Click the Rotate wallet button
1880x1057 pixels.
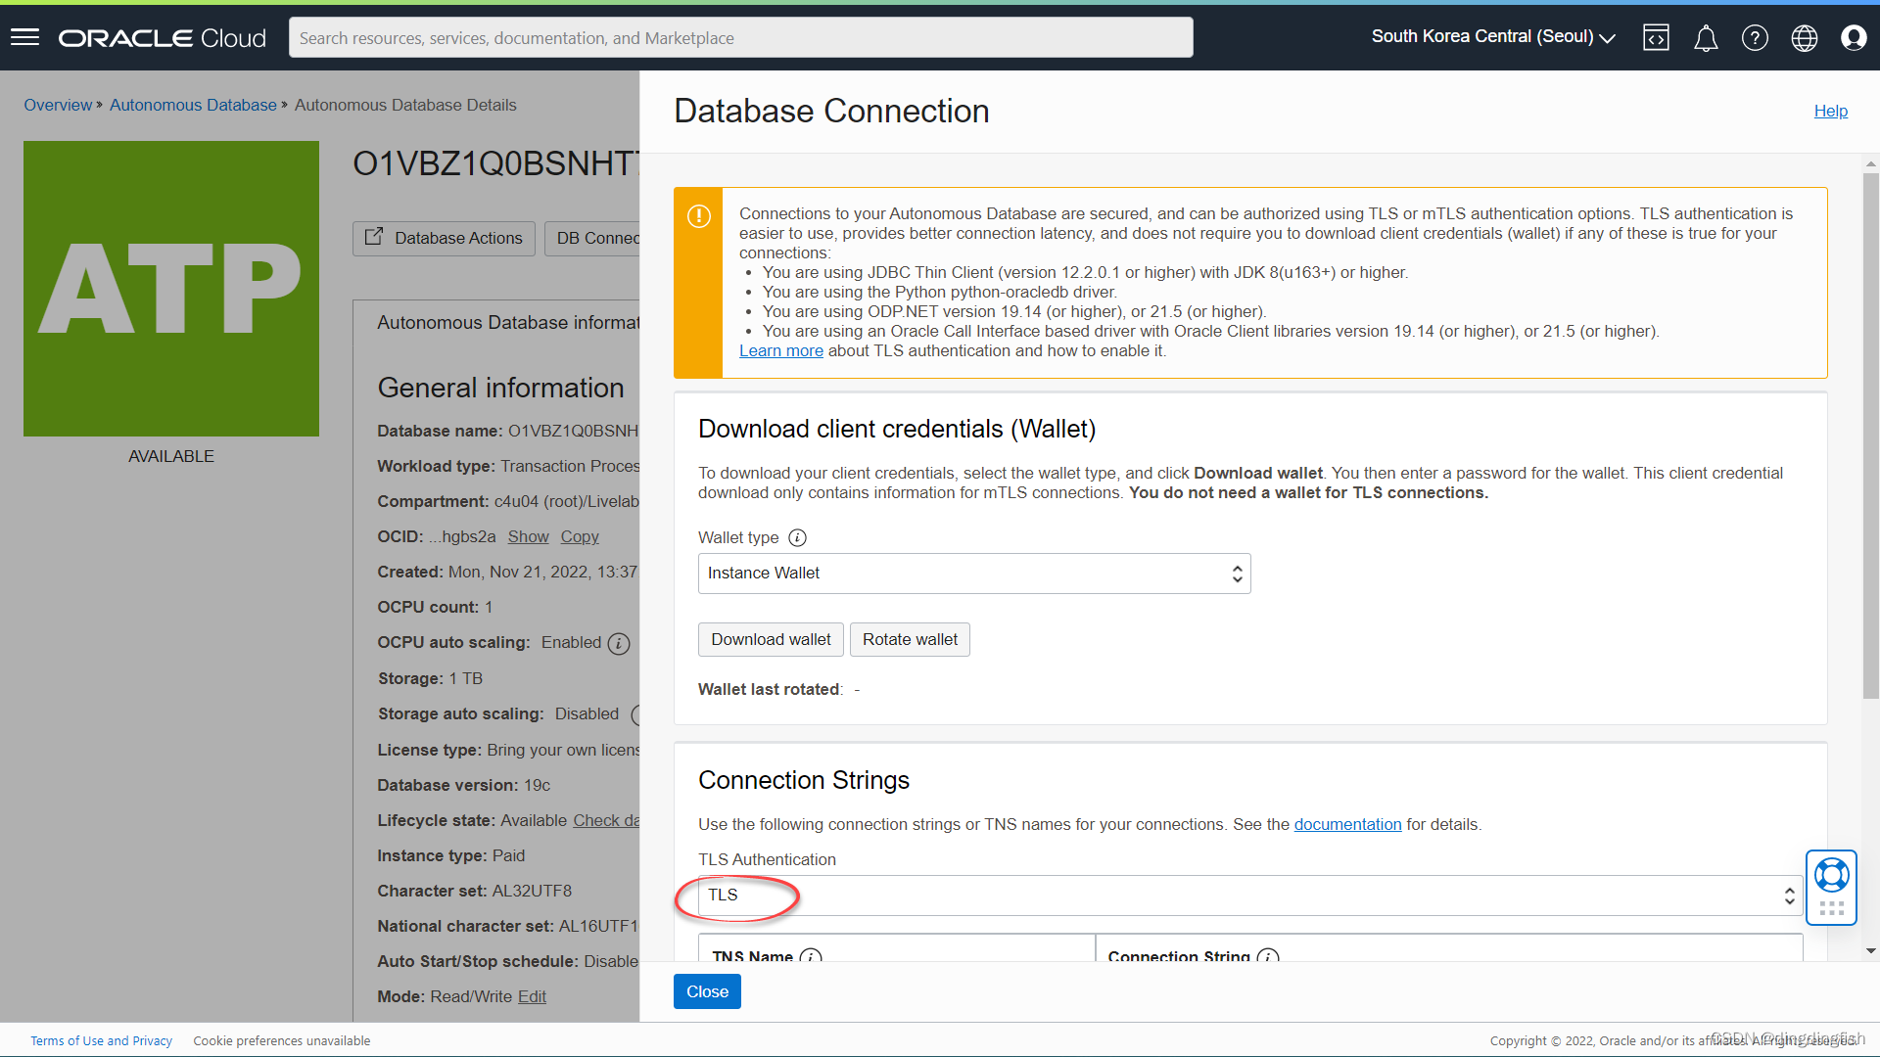tap(910, 640)
